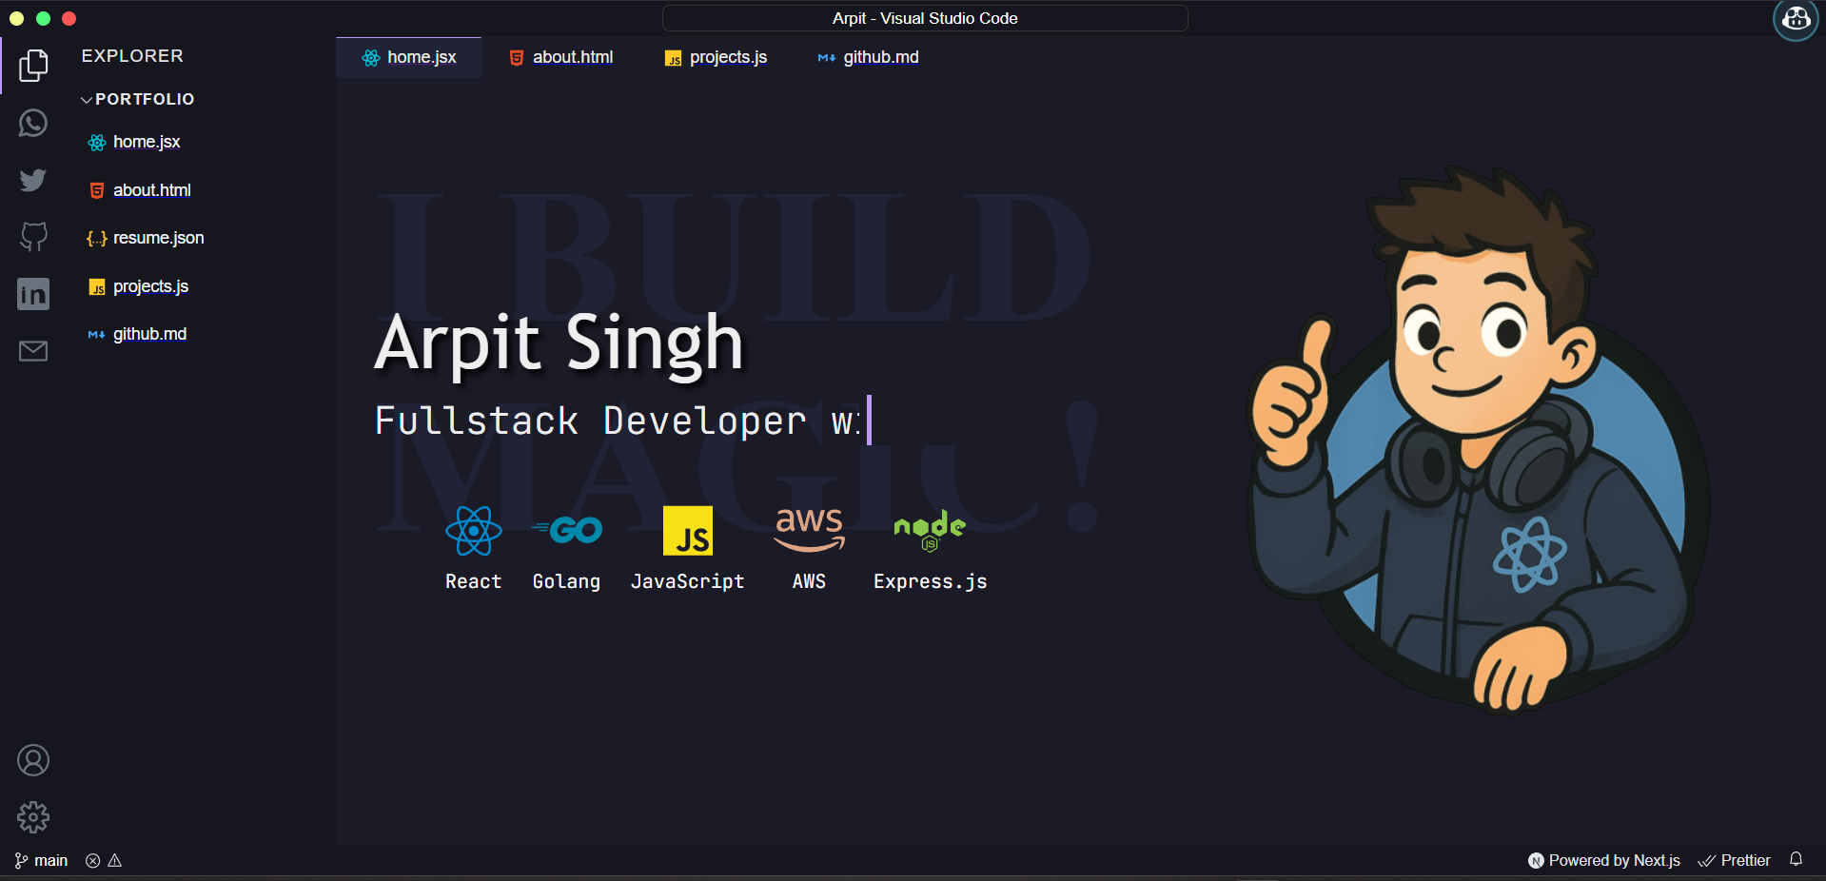Switch to the github.md tab
The height and width of the screenshot is (881, 1826).
pyautogui.click(x=868, y=57)
